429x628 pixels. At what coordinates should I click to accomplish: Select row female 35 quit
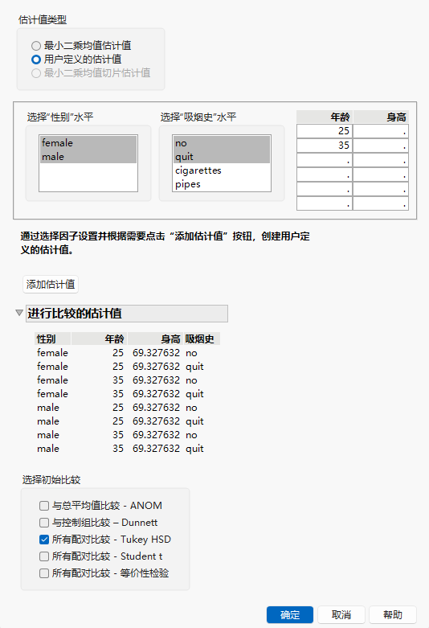(127, 394)
